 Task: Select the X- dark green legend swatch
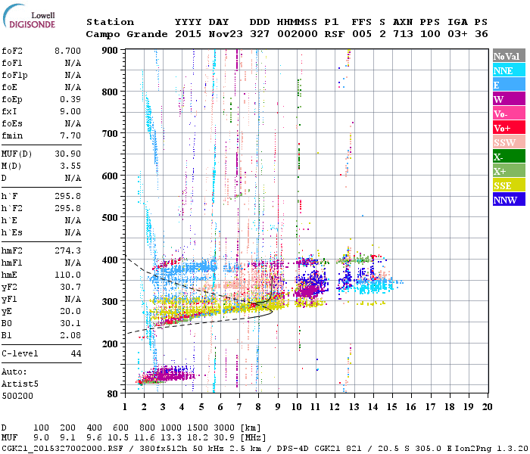click(509, 157)
